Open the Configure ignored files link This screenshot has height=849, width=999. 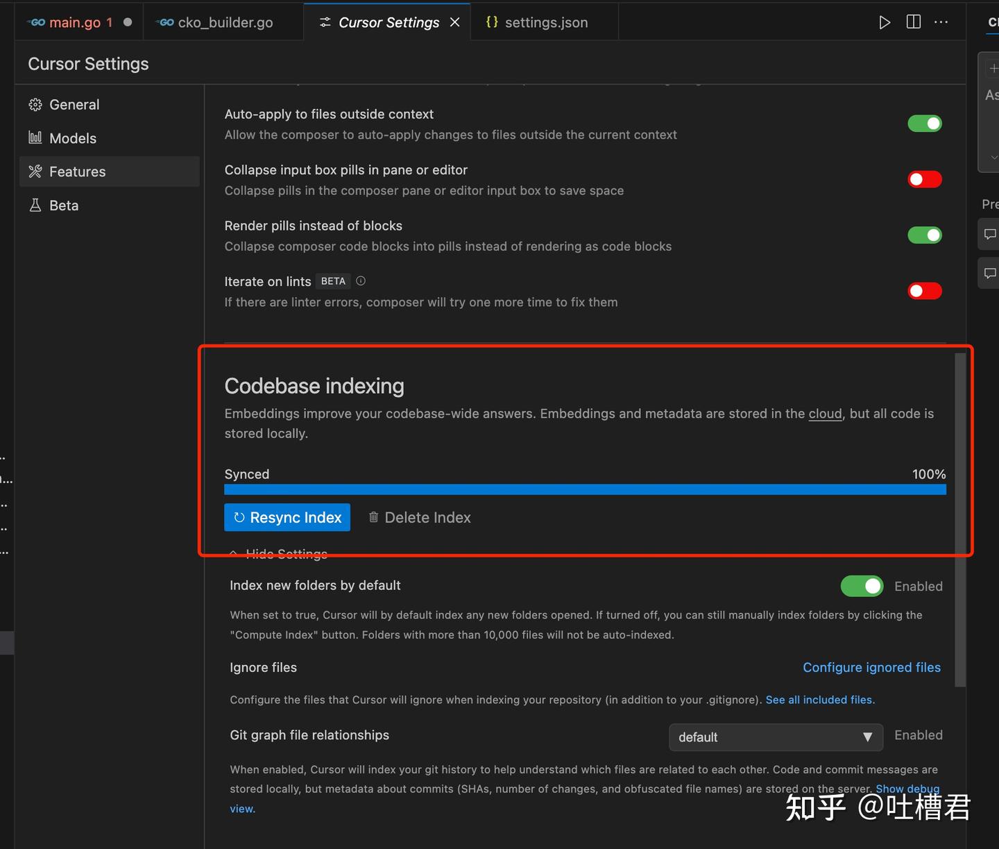(x=871, y=667)
